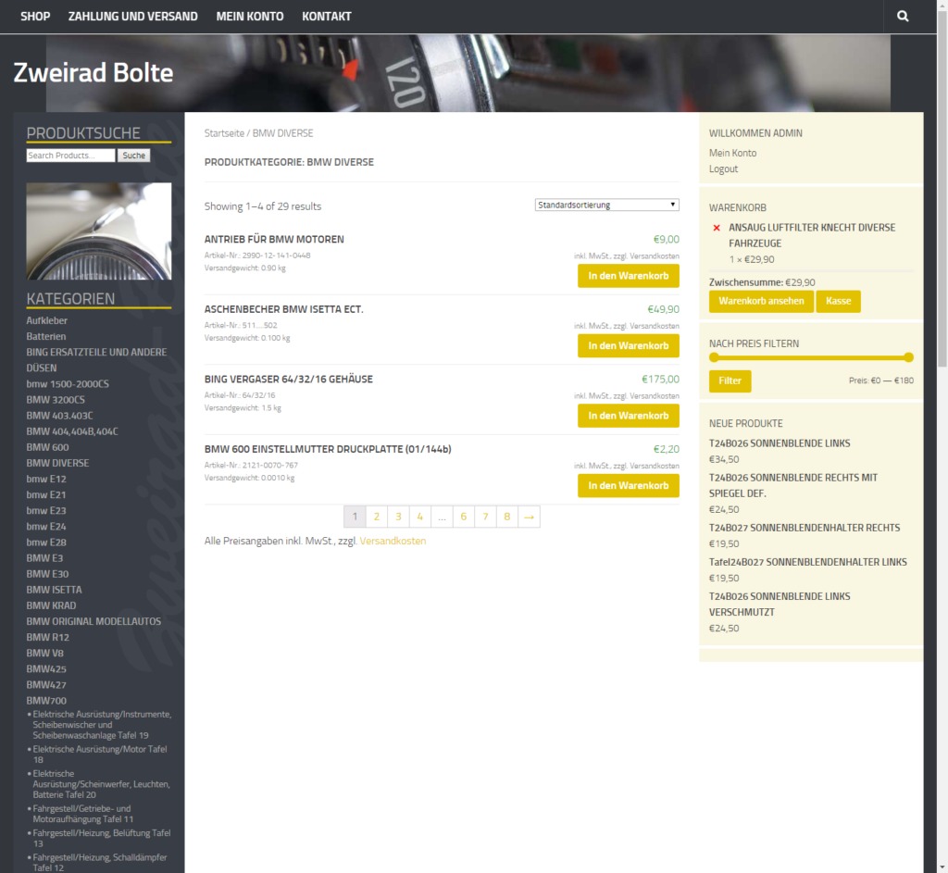The image size is (948, 873).
Task: Open the bmw E21 category
Action: click(x=46, y=494)
